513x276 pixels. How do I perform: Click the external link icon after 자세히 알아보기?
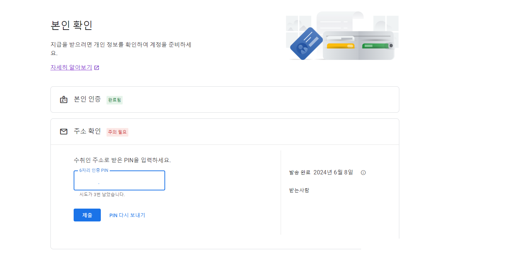tap(97, 67)
